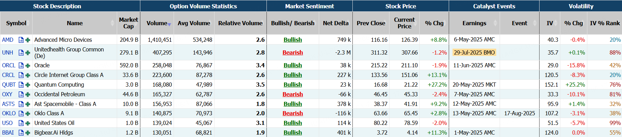Open the report icon for QUBT
Viewport: 622px width, 137px height.
click(x=21, y=85)
